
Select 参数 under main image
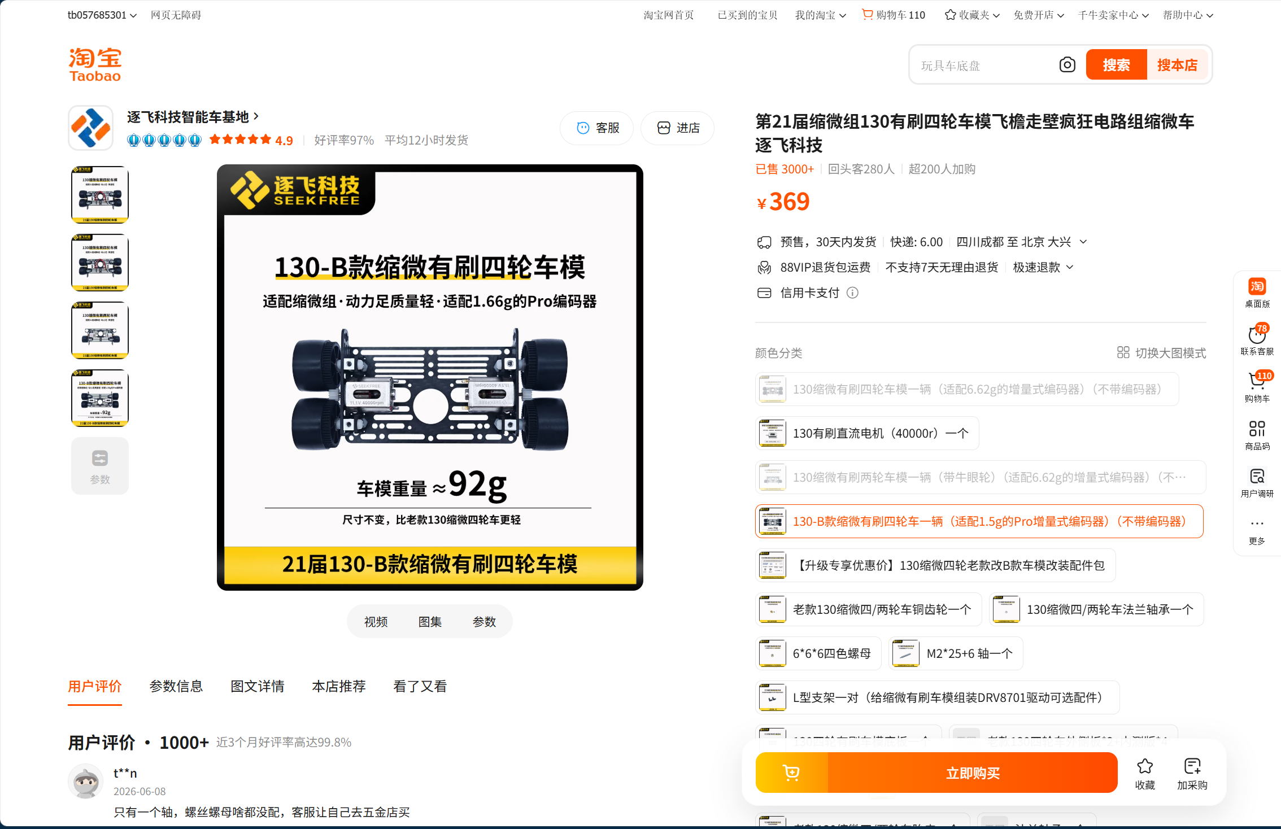click(x=484, y=622)
